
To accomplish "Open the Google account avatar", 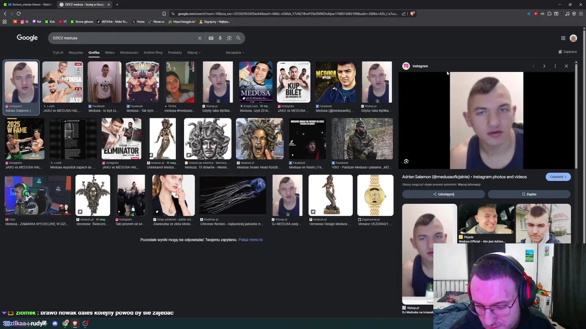I will pyautogui.click(x=573, y=38).
